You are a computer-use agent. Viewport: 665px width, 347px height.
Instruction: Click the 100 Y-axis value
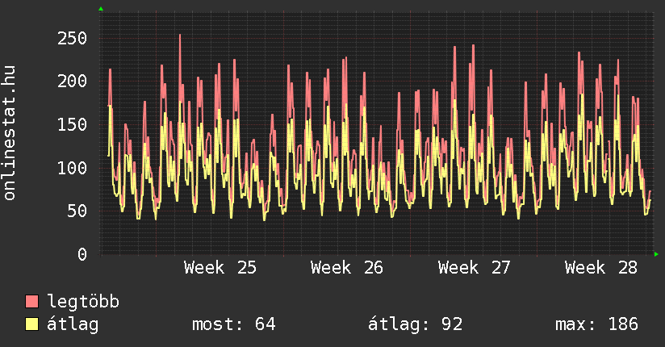[72, 168]
